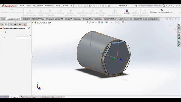Click the Section View icon in view toolbar

point(99,22)
